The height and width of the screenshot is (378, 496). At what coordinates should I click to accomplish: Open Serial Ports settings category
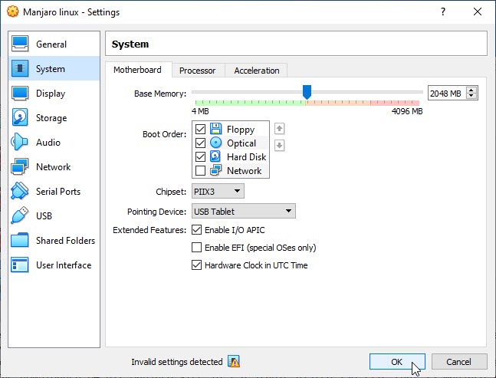click(x=54, y=192)
